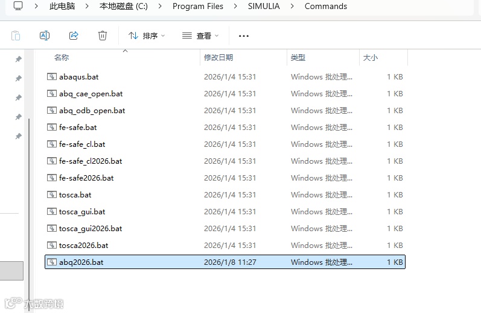Select the fe-safe_cl2026.bat file icon
The image size is (481, 313).
51,161
